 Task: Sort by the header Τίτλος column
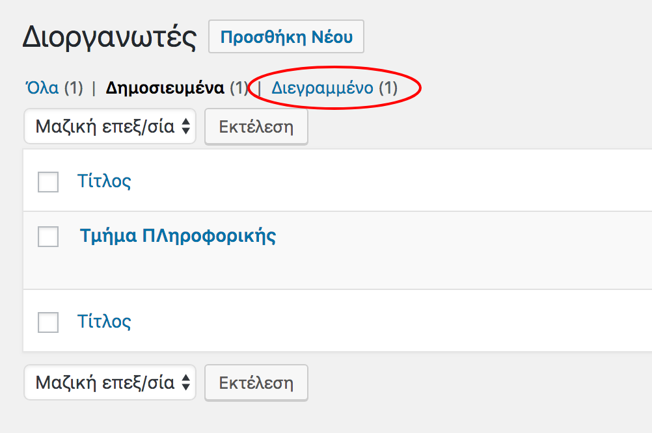[104, 181]
